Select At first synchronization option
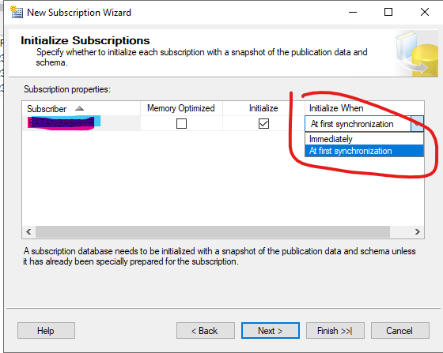This screenshot has width=443, height=353. click(x=364, y=151)
